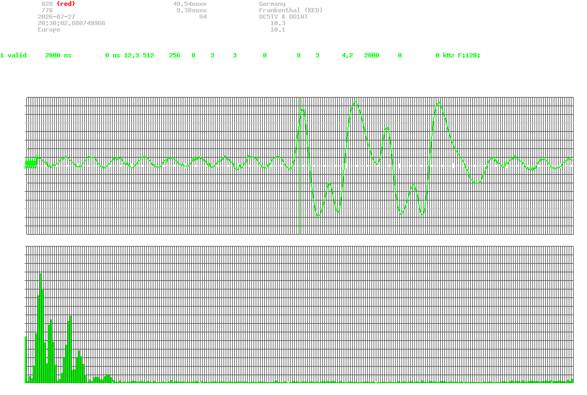Screen dimensions: 587x395
Task: Click the solid green block at waveform start
Action: point(31,163)
